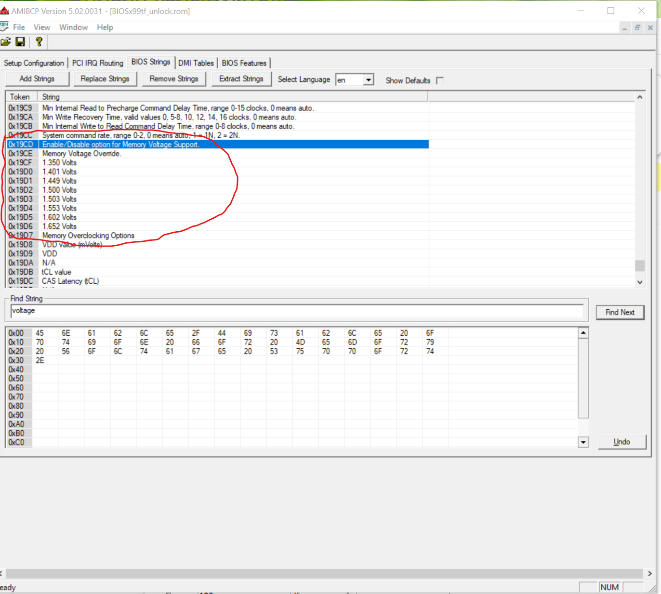661x594 pixels.
Task: Select the '1.500 Volts' row
Action: [x=218, y=190]
